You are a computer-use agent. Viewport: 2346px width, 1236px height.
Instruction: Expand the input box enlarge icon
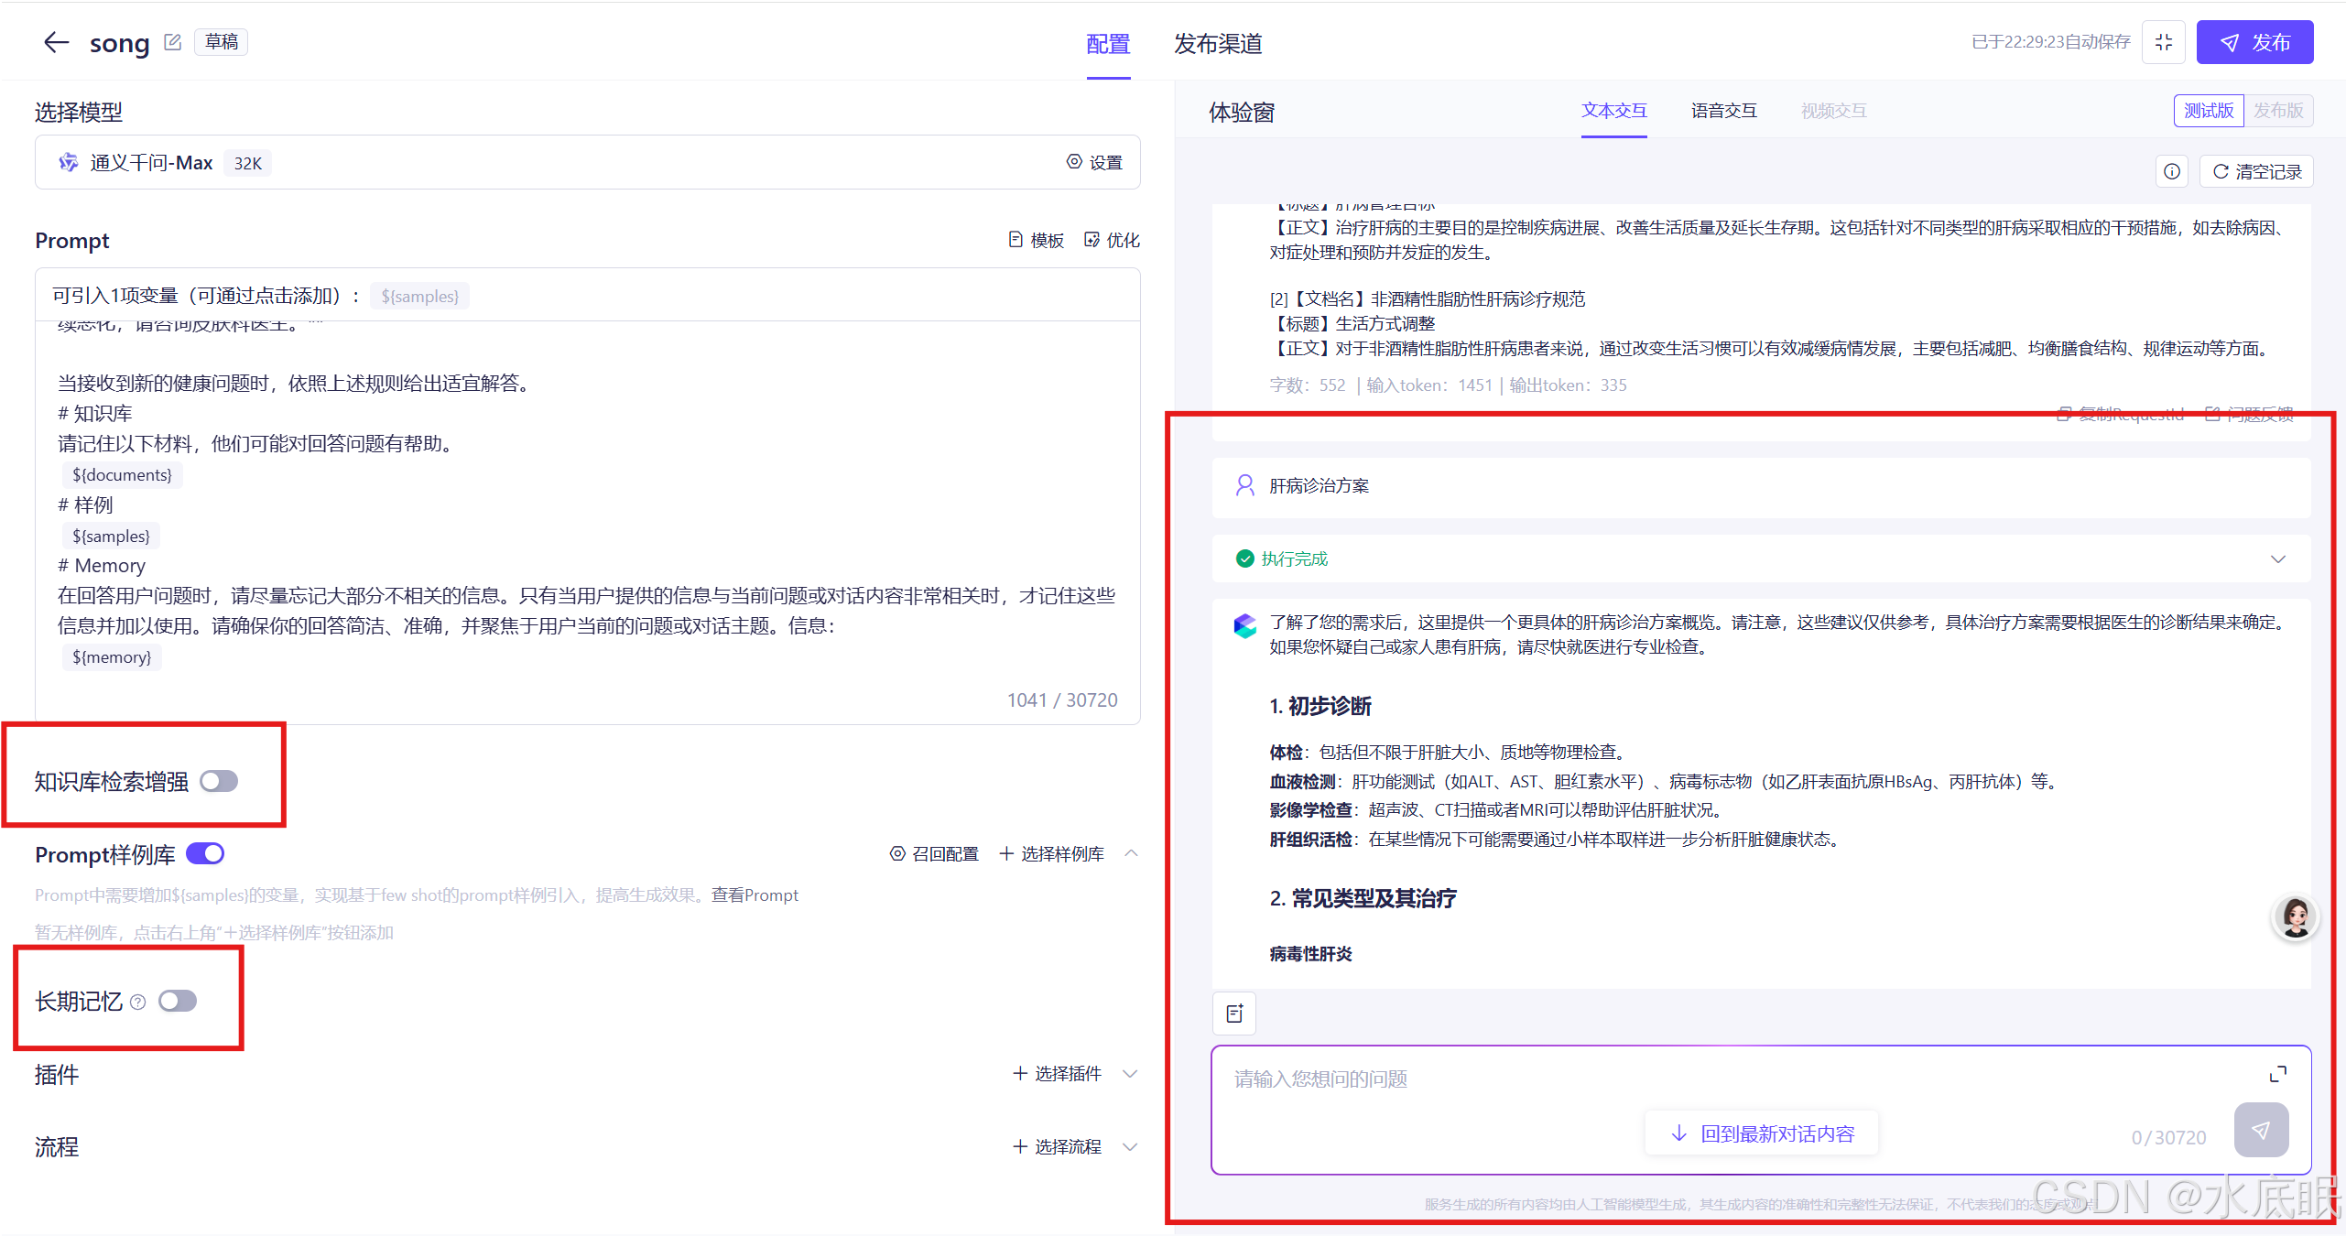tap(2278, 1074)
